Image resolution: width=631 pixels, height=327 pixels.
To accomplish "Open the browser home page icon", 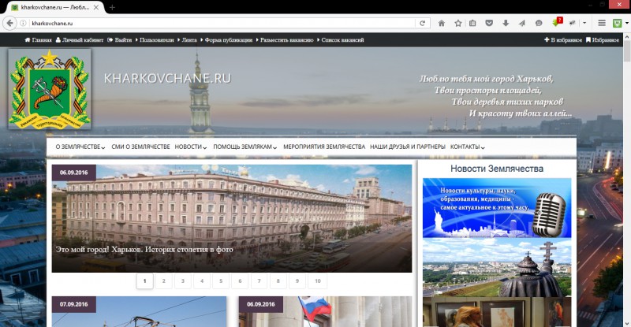I will click(442, 24).
